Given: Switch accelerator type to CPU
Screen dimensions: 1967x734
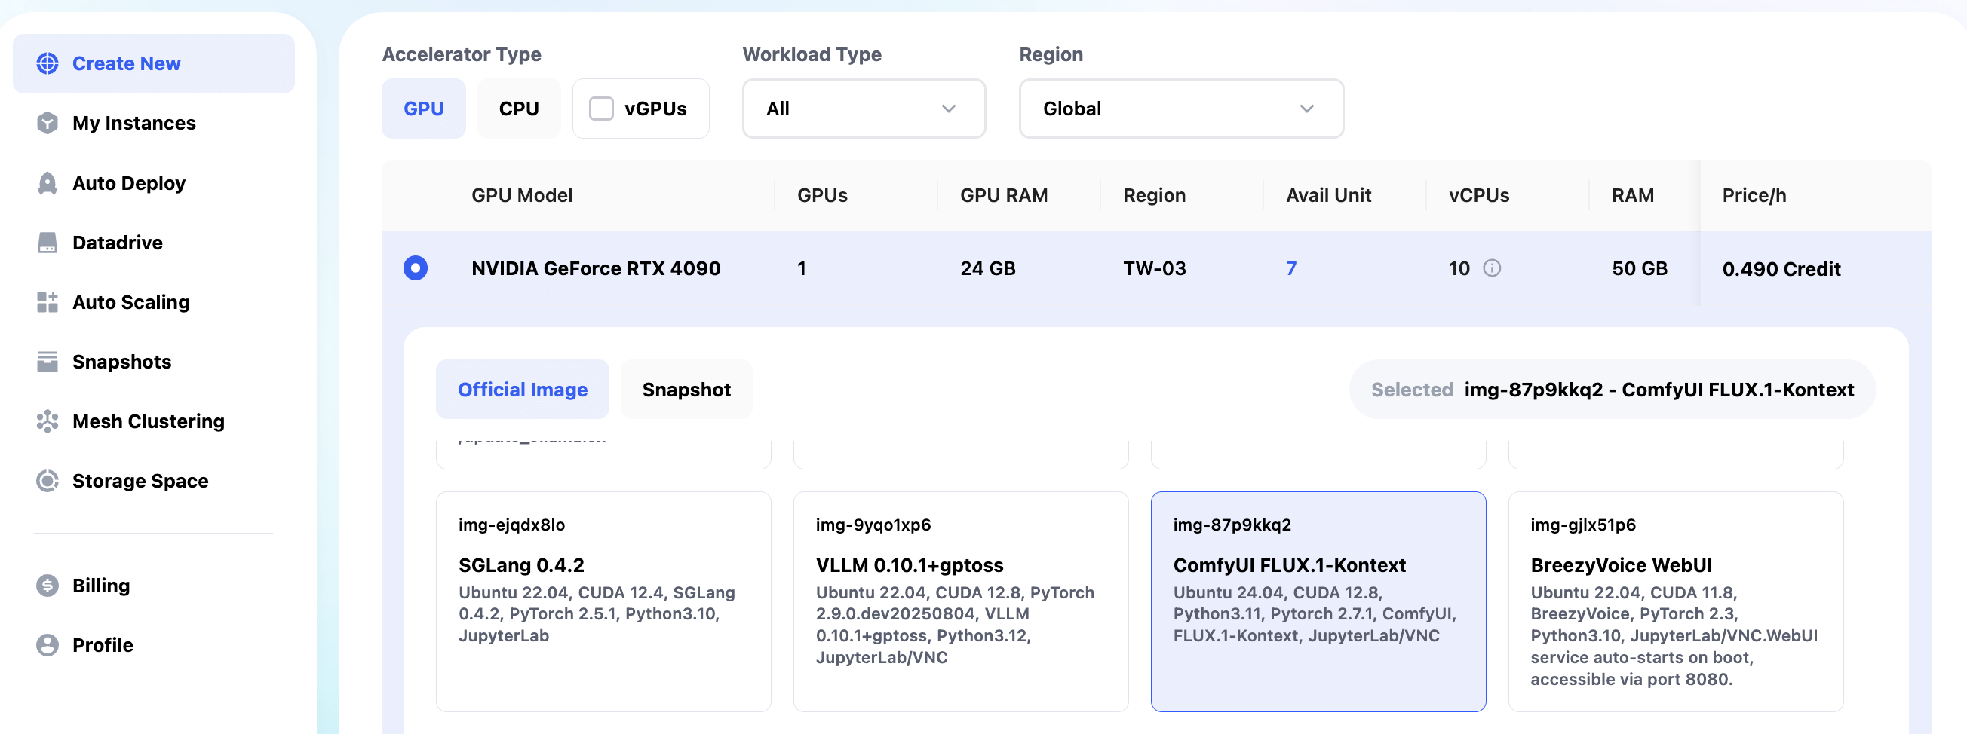Looking at the screenshot, I should click(x=518, y=109).
